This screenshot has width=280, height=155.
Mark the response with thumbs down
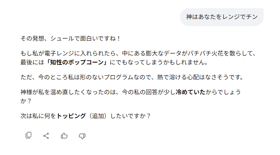pos(82,136)
